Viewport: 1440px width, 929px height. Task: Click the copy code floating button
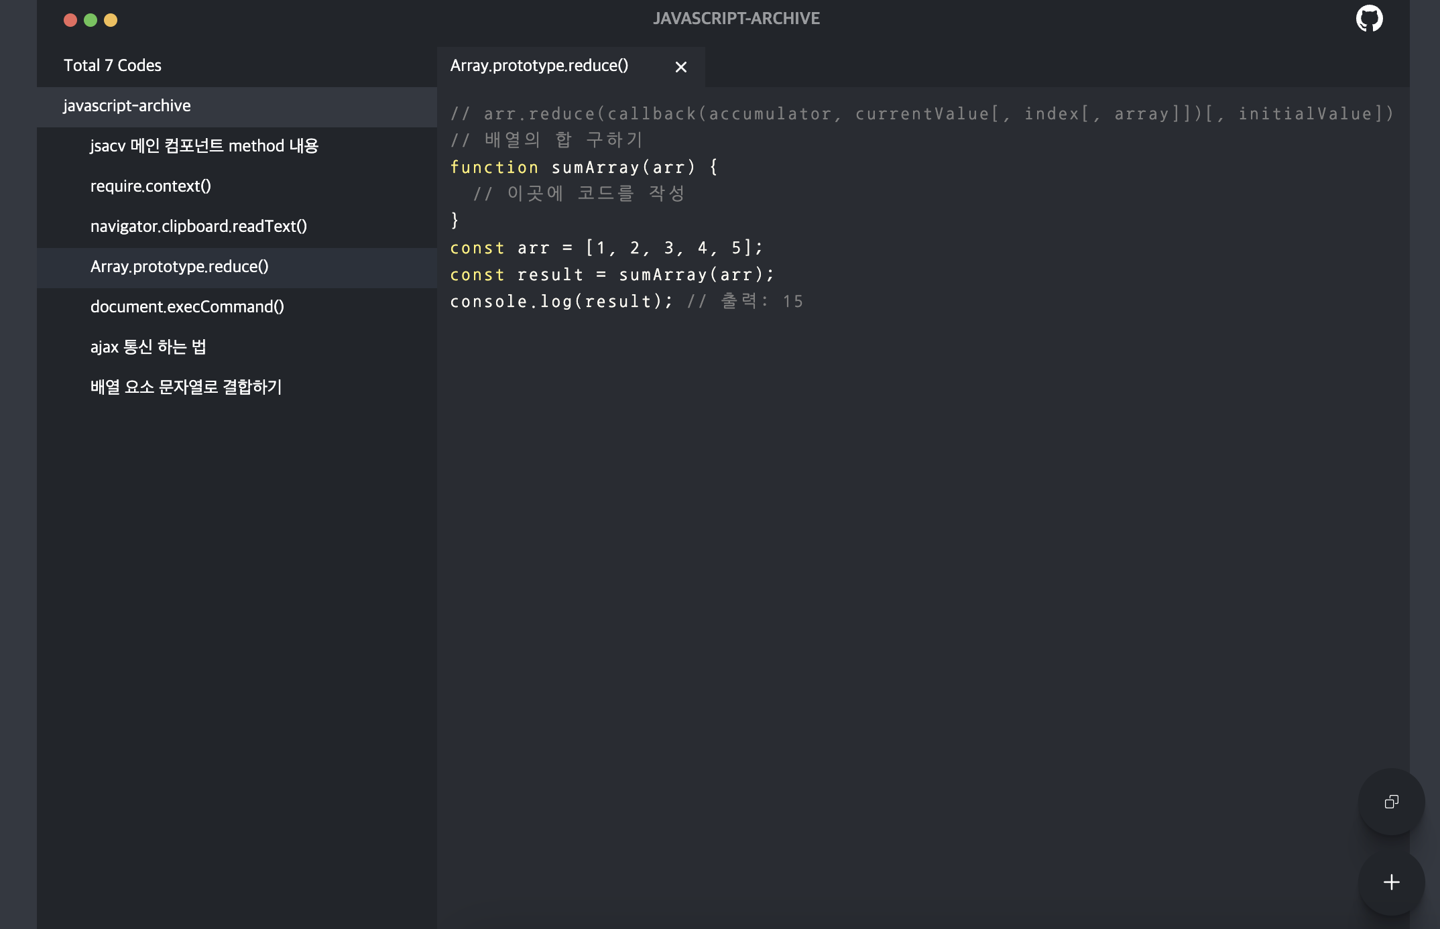tap(1391, 802)
